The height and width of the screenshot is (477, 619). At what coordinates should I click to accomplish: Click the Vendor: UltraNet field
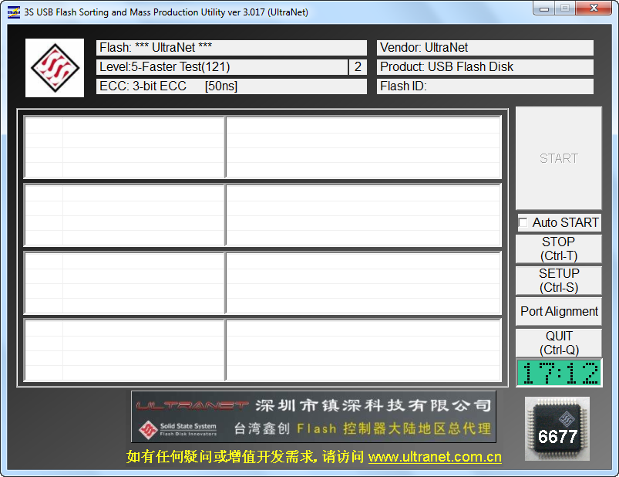point(485,47)
